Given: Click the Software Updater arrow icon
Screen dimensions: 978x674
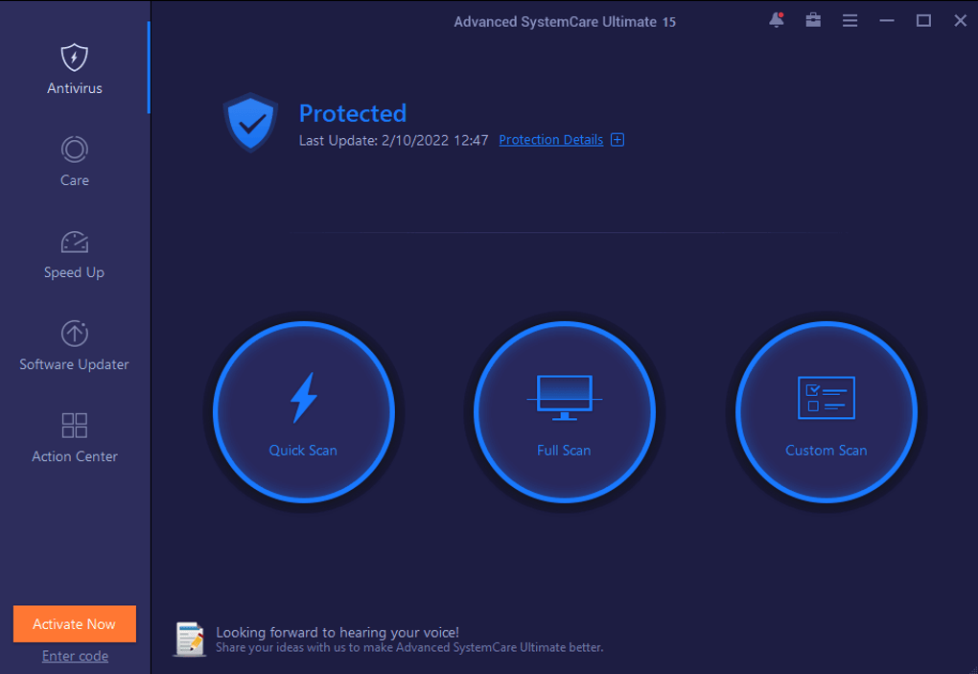Looking at the screenshot, I should point(74,334).
